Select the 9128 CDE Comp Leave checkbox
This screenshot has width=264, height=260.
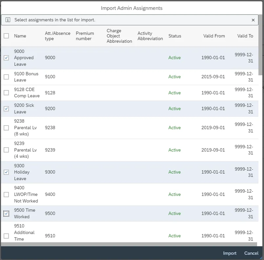click(x=6, y=93)
